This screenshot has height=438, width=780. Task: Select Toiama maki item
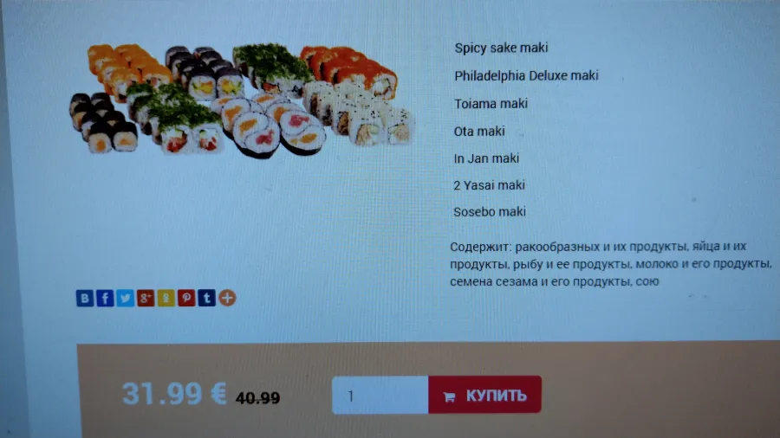click(491, 104)
